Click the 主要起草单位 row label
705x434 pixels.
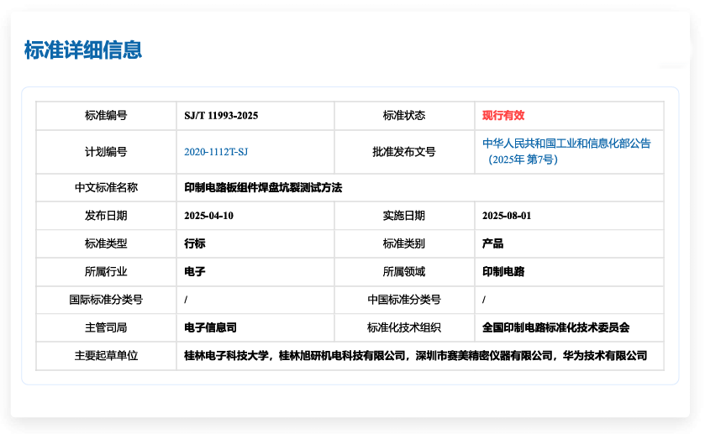tap(106, 356)
